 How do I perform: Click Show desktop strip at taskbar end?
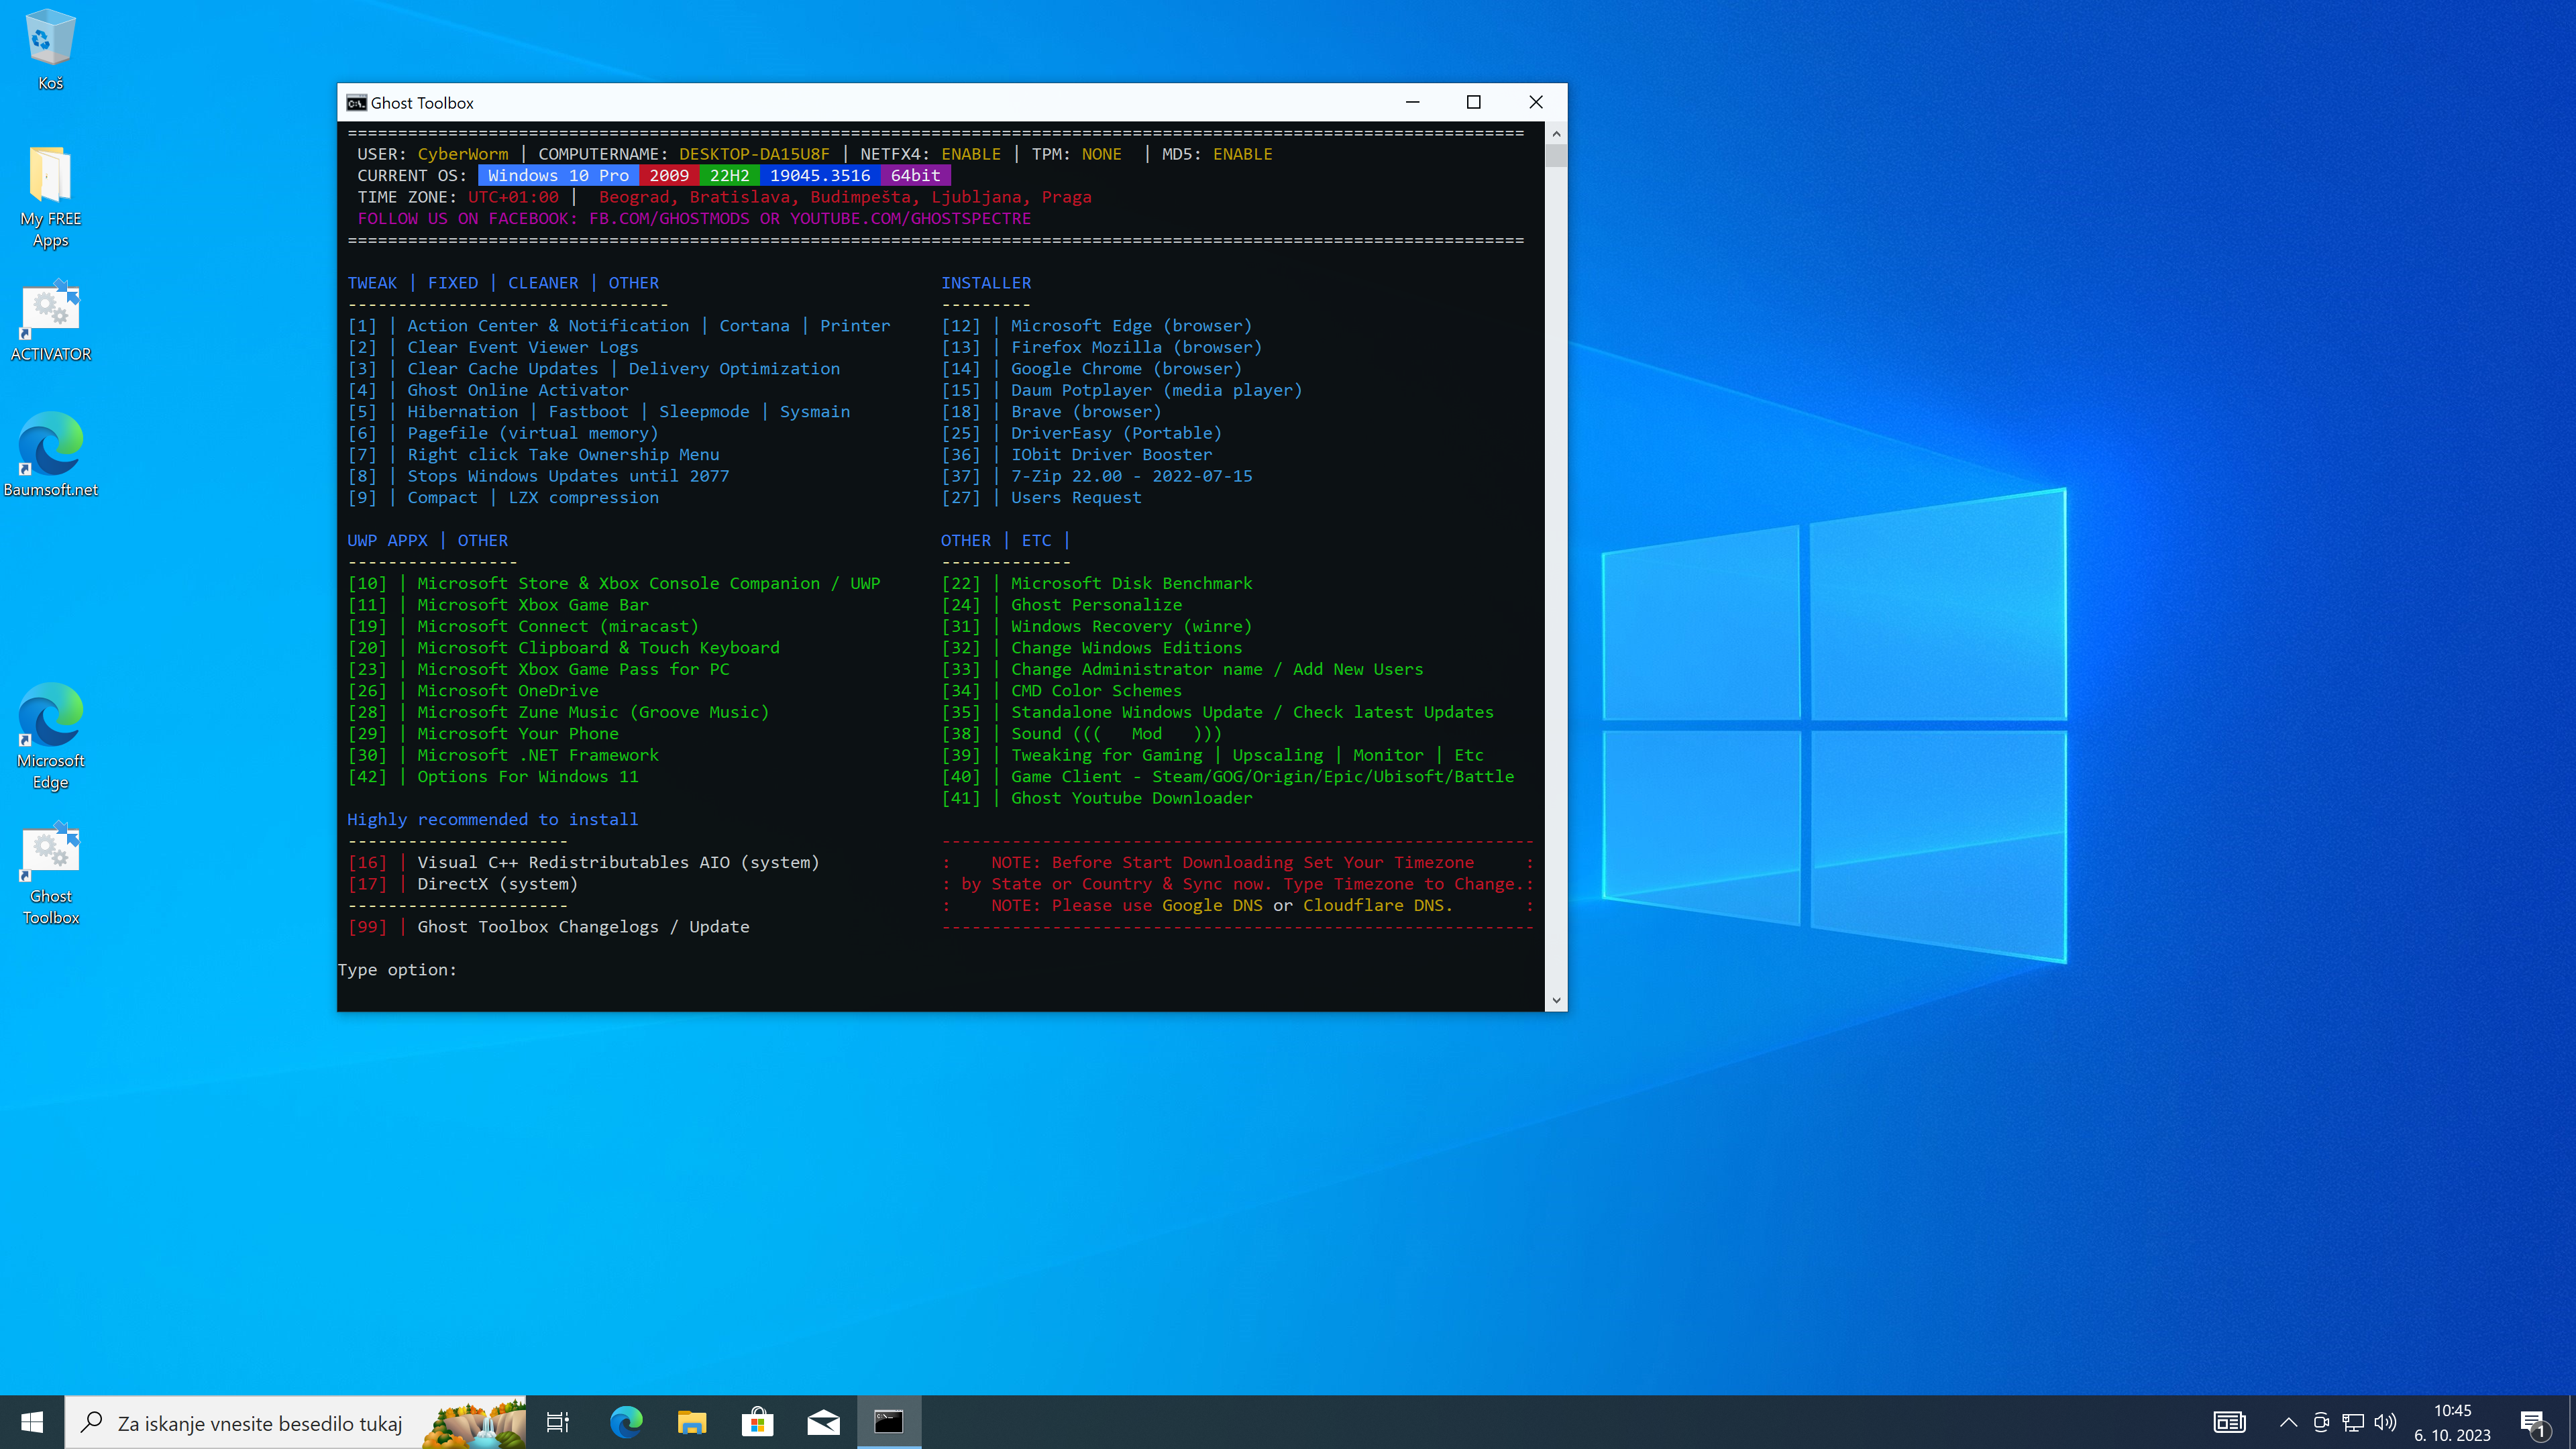(2572, 1422)
